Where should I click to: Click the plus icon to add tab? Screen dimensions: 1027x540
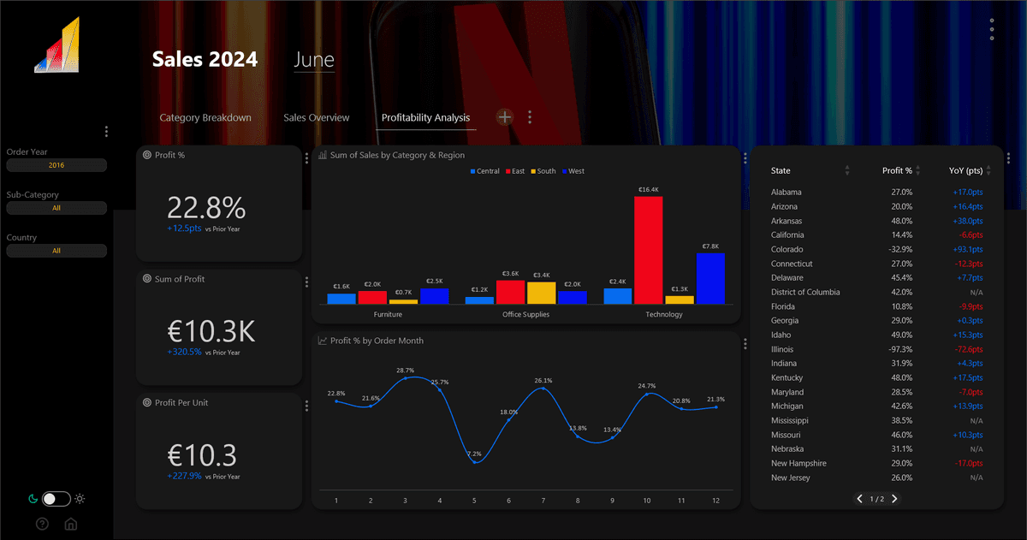click(505, 117)
